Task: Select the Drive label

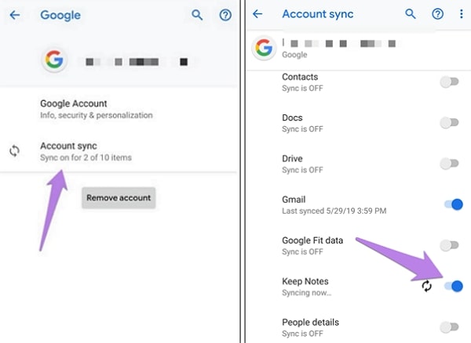Action: click(x=292, y=159)
